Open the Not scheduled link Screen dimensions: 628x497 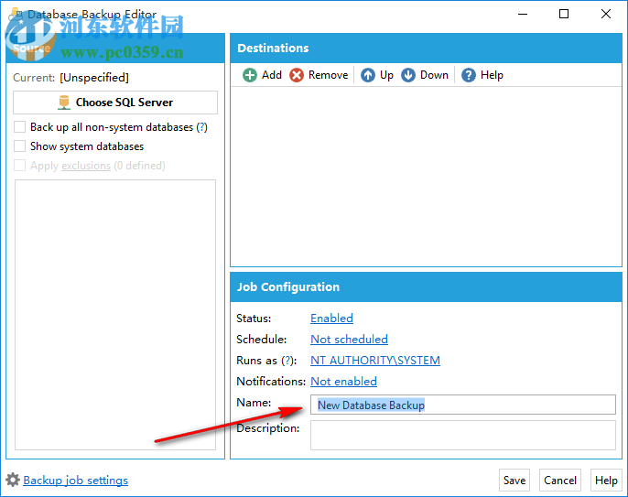(x=349, y=340)
